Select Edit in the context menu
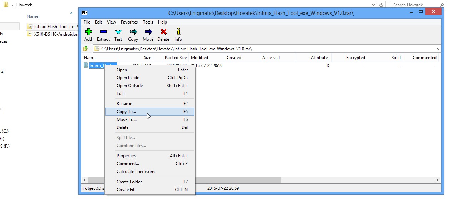Image resolution: width=449 pixels, height=199 pixels. click(x=150, y=93)
